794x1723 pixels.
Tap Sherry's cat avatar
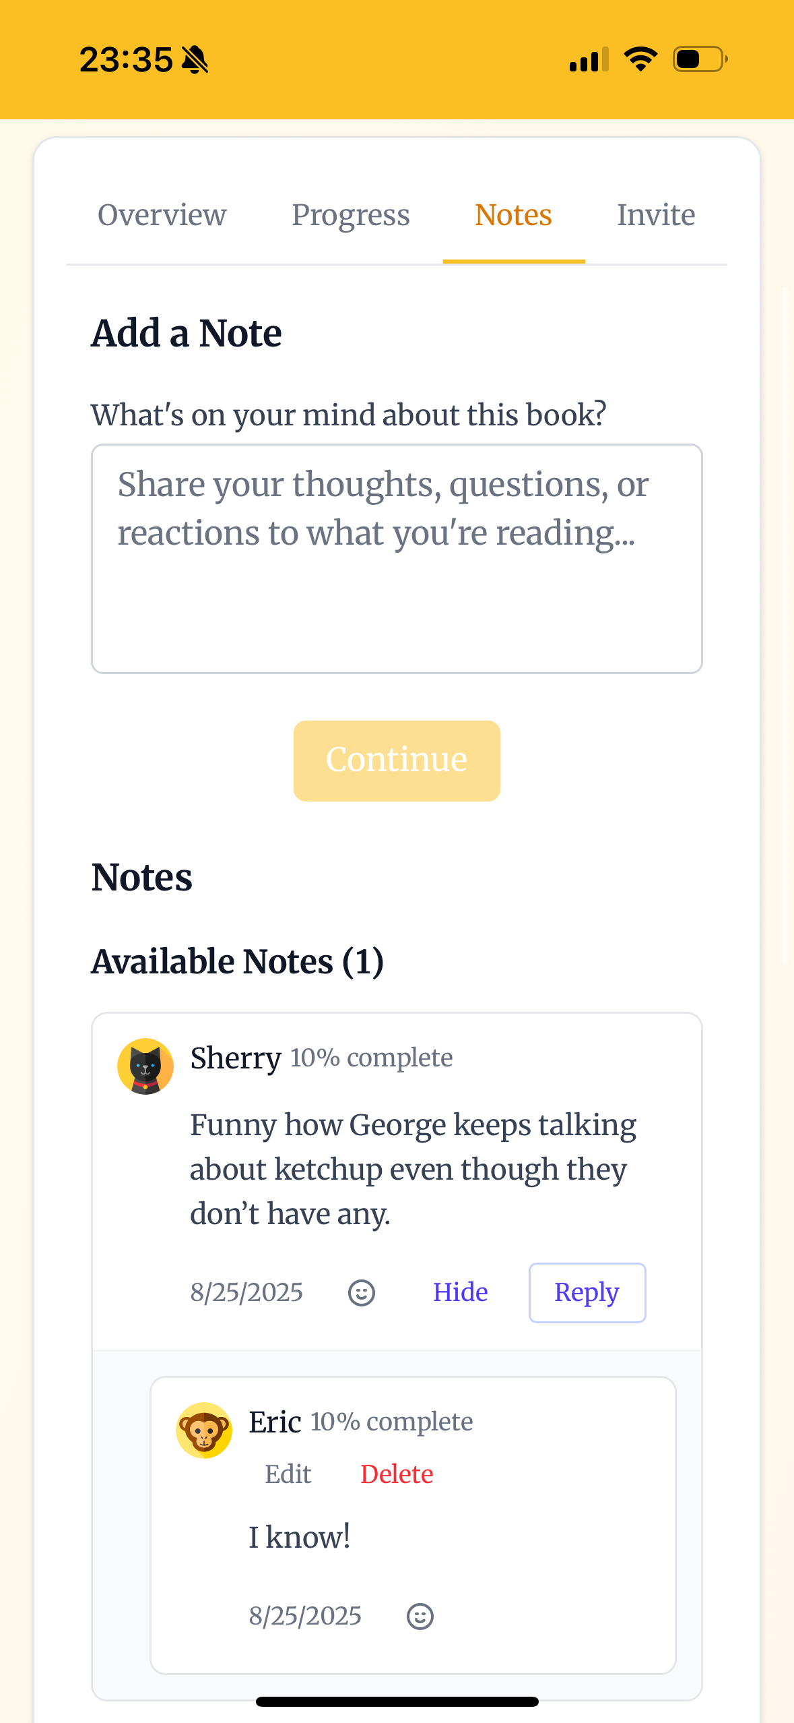click(x=145, y=1066)
